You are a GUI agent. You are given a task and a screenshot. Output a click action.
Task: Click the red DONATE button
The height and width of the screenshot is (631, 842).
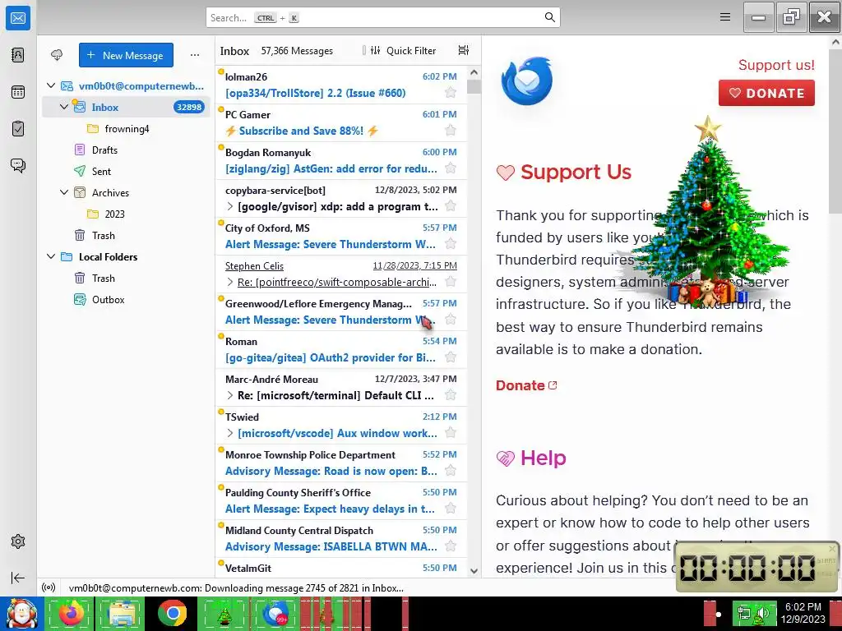click(766, 93)
